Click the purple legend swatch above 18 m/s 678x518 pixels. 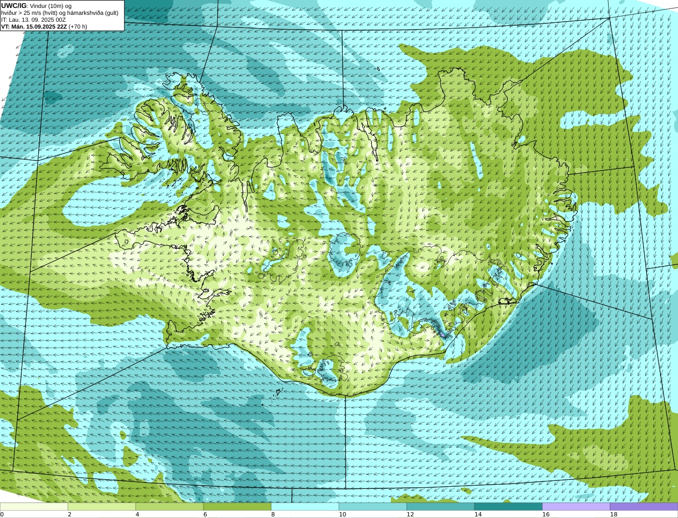click(x=644, y=506)
